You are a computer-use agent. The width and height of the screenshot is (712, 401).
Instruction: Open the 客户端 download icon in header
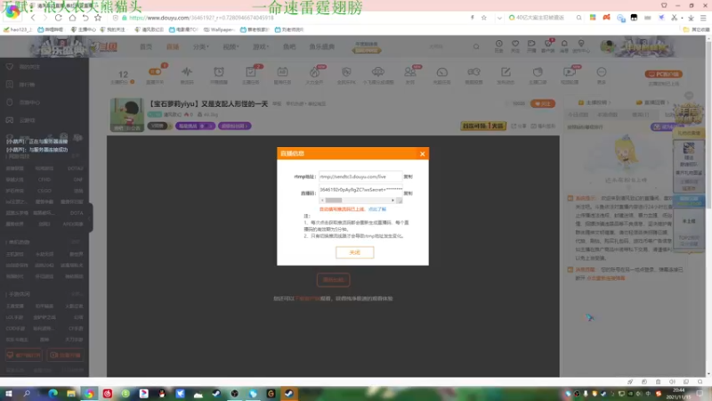point(548,45)
